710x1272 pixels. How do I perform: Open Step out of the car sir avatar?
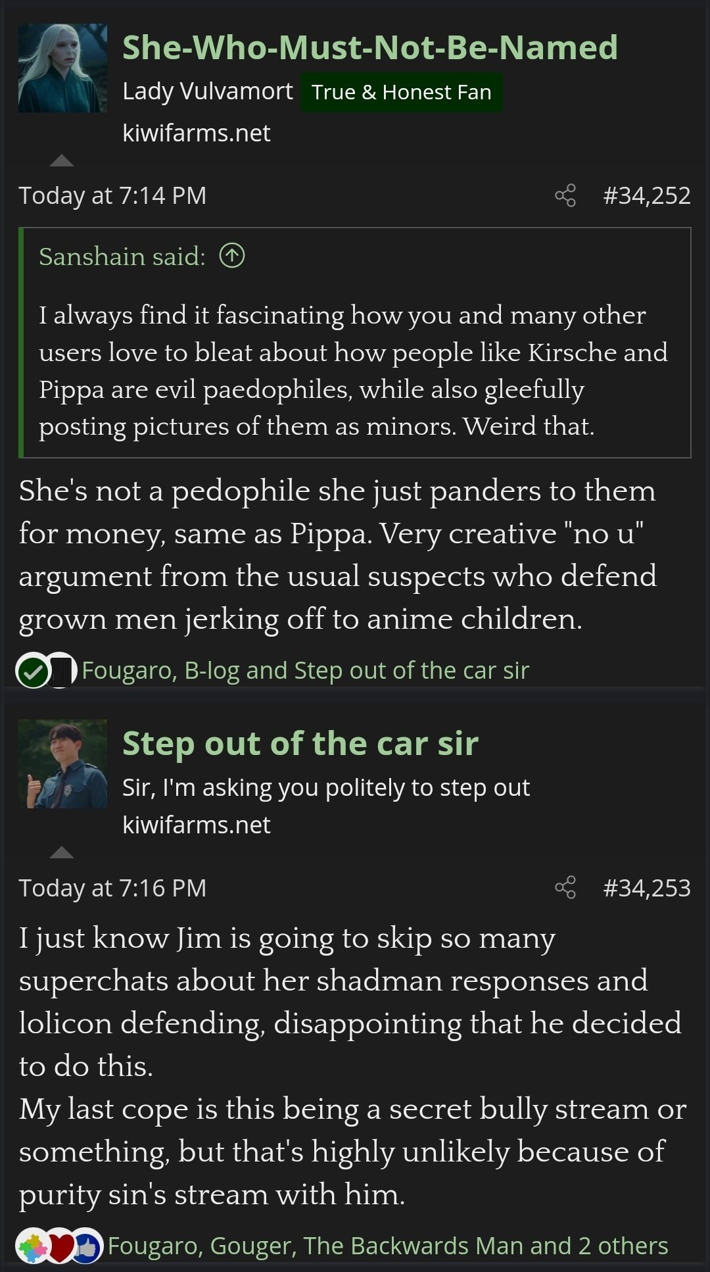[62, 764]
